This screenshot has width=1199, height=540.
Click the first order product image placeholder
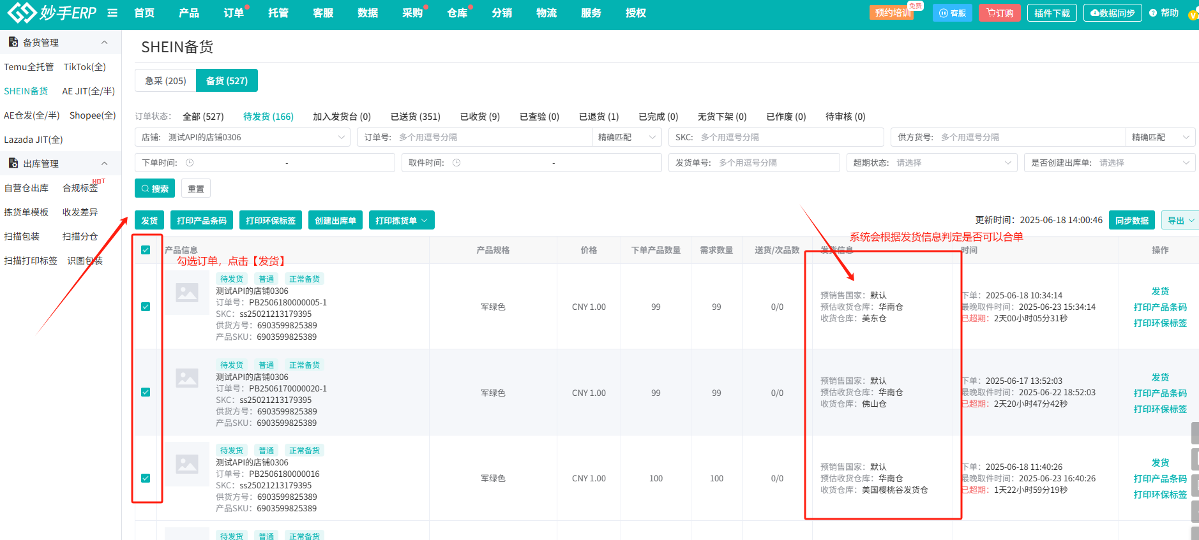point(187,293)
